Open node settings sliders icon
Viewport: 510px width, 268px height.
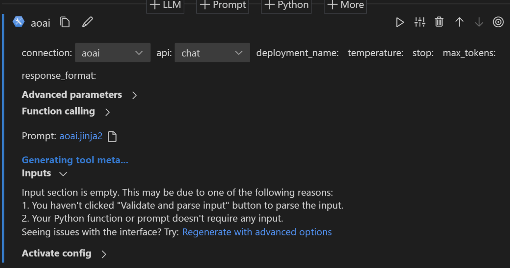[420, 23]
